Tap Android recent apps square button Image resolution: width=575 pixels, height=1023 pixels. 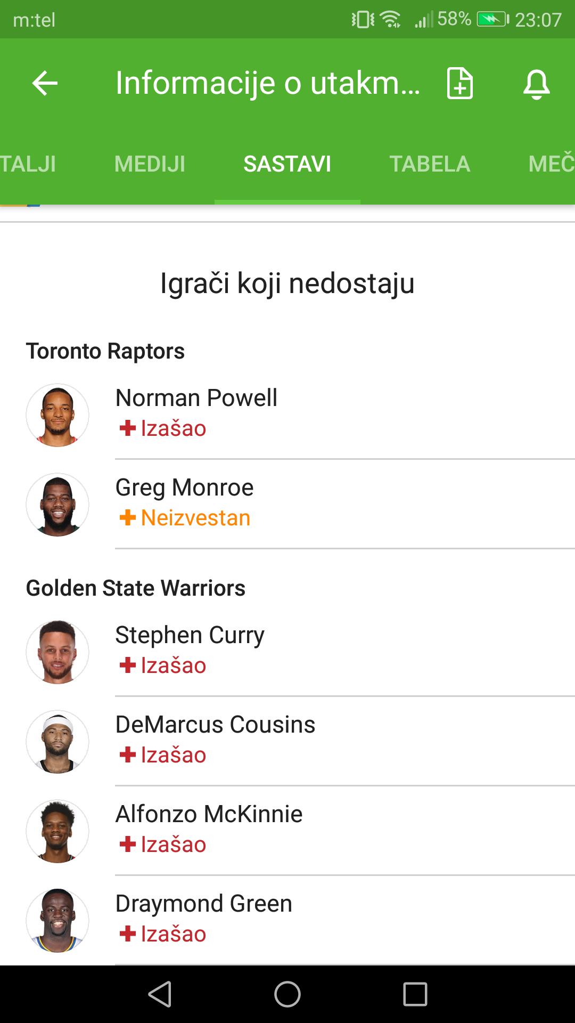click(415, 994)
